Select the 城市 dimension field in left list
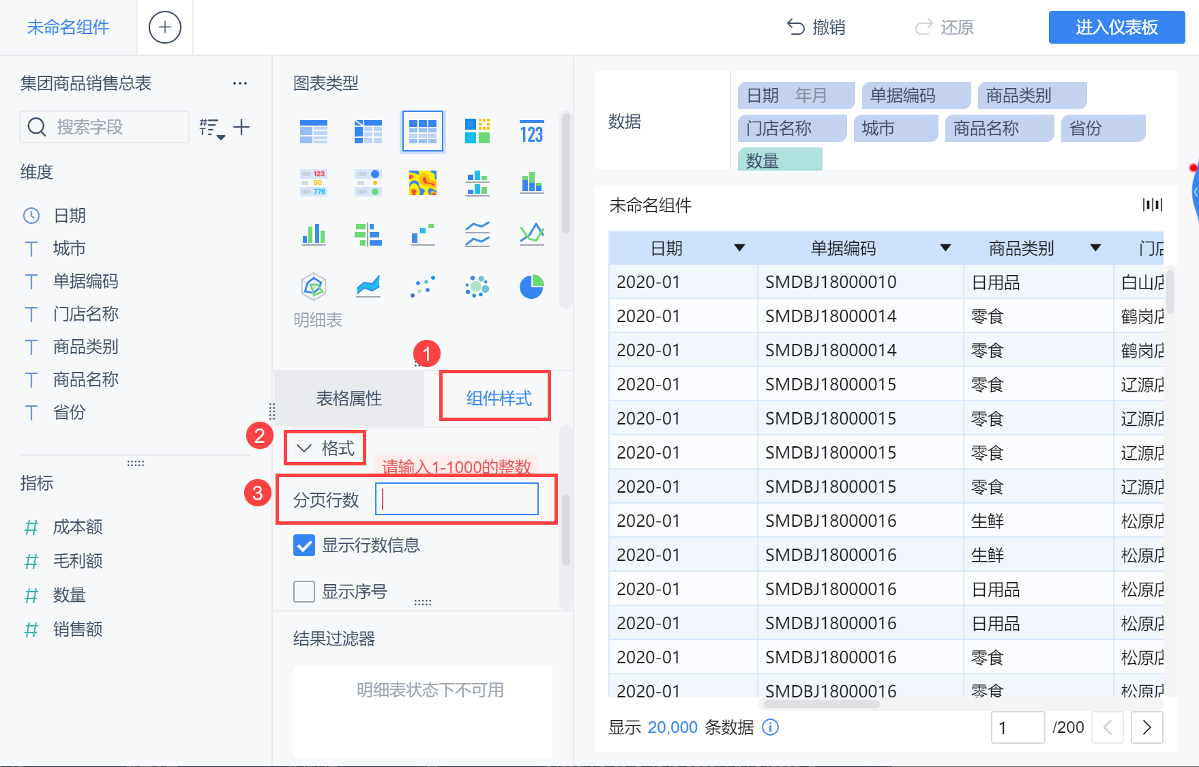1199x767 pixels. (70, 248)
